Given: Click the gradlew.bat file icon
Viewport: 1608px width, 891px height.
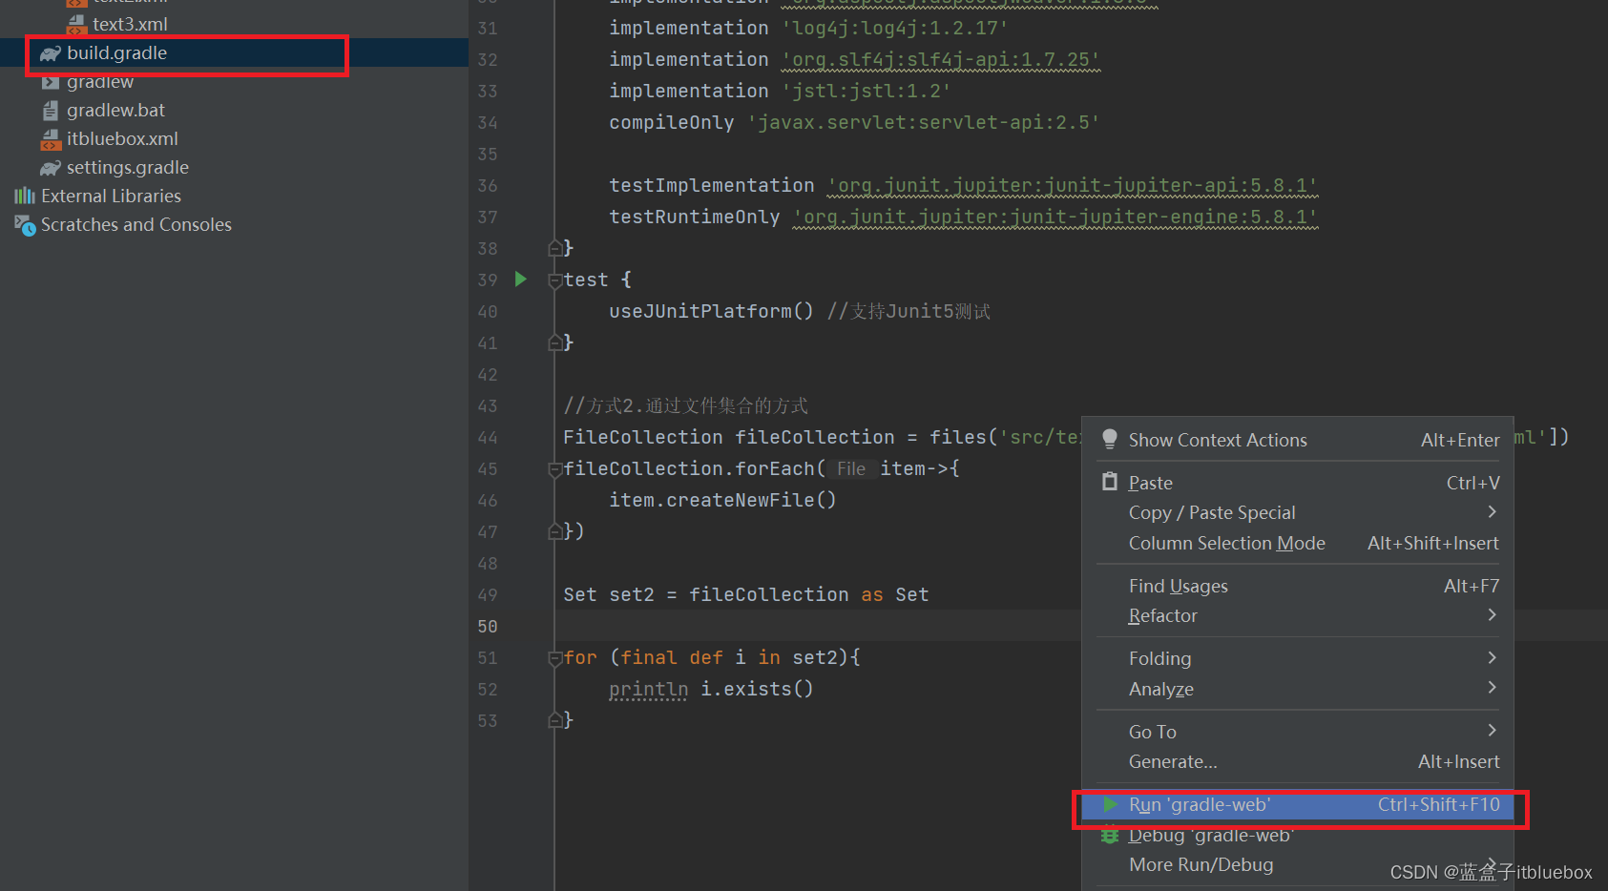Looking at the screenshot, I should click(51, 111).
